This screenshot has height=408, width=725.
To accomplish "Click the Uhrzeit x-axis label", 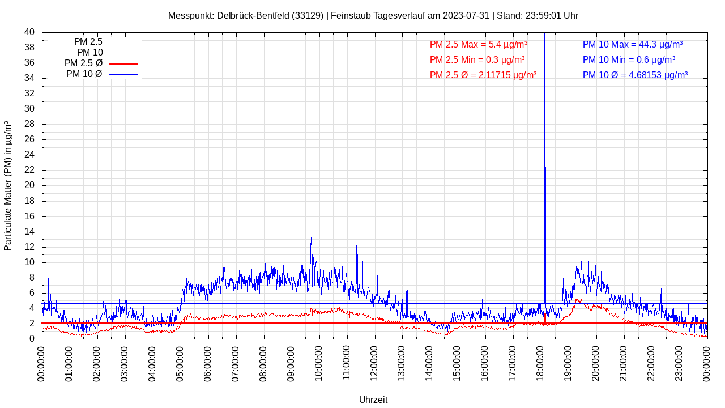I will [x=373, y=399].
